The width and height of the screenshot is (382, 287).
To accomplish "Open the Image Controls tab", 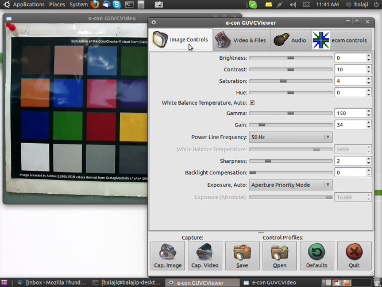I will pos(180,40).
